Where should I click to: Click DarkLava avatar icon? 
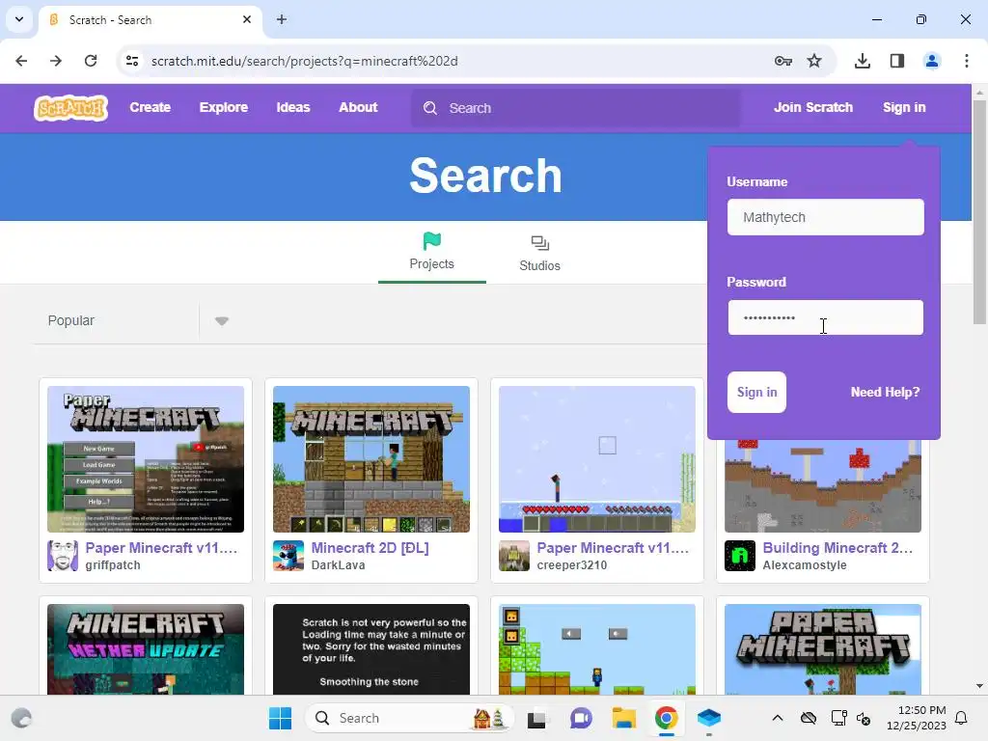288,556
